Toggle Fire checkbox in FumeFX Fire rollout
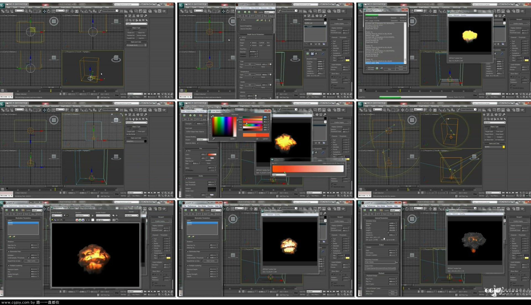531x305 pixels. coord(186,151)
